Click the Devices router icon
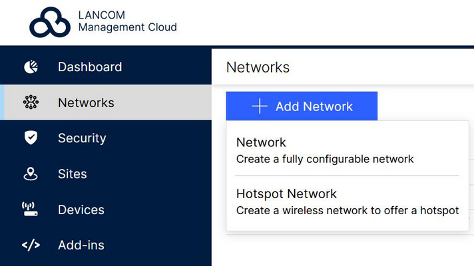This screenshot has height=266, width=474. pyautogui.click(x=31, y=210)
